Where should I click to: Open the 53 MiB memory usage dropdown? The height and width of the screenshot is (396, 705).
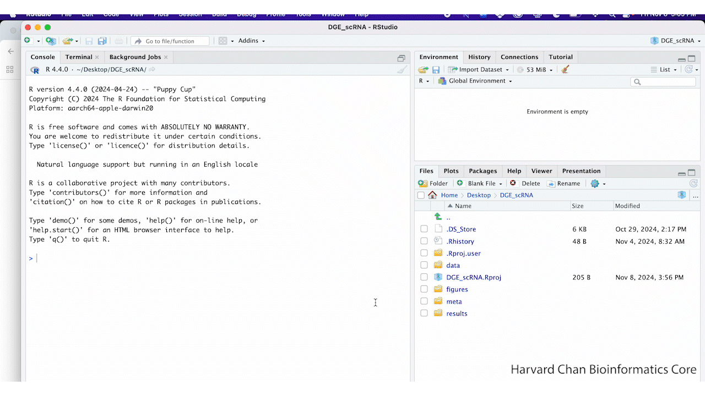(x=534, y=69)
